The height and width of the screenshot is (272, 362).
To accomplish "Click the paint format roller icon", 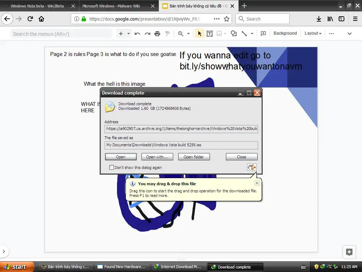I will tap(167, 34).
